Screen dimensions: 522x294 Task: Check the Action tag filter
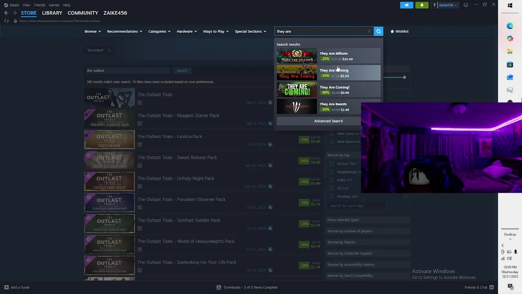pos(332,164)
